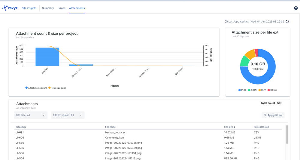
Task: Click the orange CSV segment of donut
Action: tap(251, 54)
